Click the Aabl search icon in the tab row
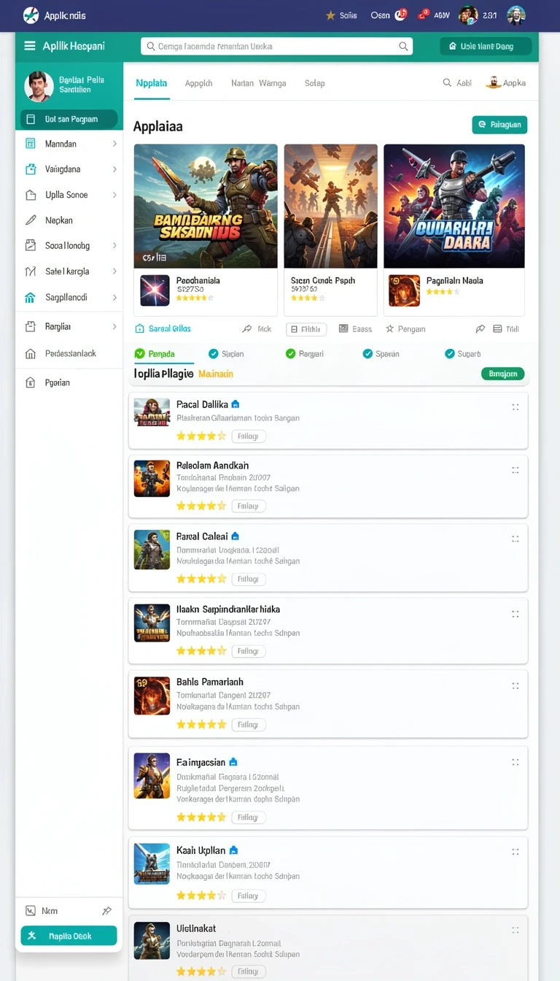Image resolution: width=560 pixels, height=981 pixels. point(447,83)
